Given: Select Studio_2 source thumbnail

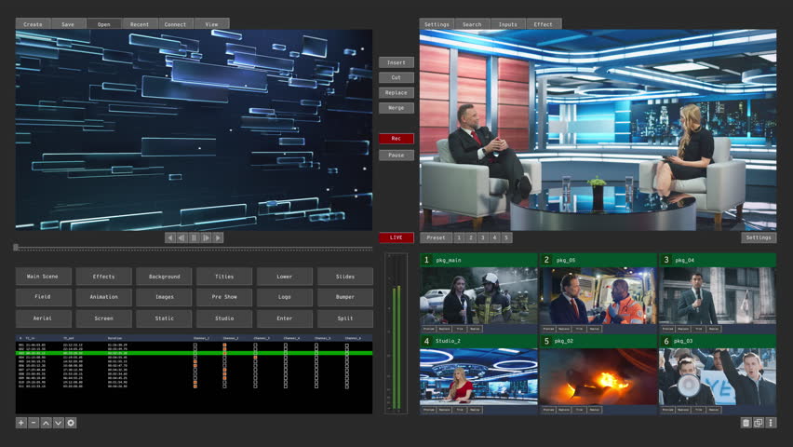Looking at the screenshot, I should (478, 376).
